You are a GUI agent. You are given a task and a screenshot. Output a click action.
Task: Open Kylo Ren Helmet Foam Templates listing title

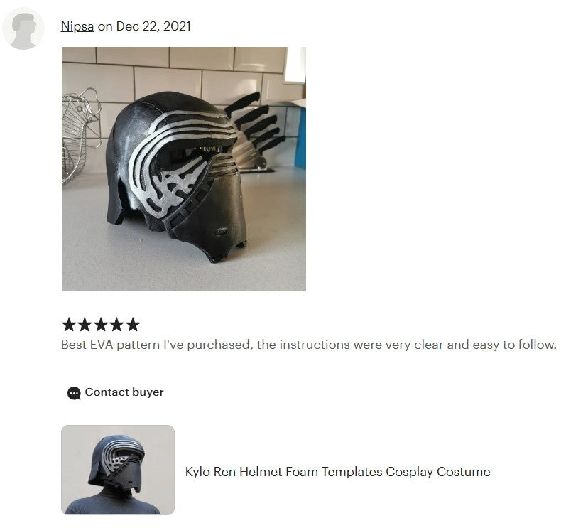click(x=337, y=472)
